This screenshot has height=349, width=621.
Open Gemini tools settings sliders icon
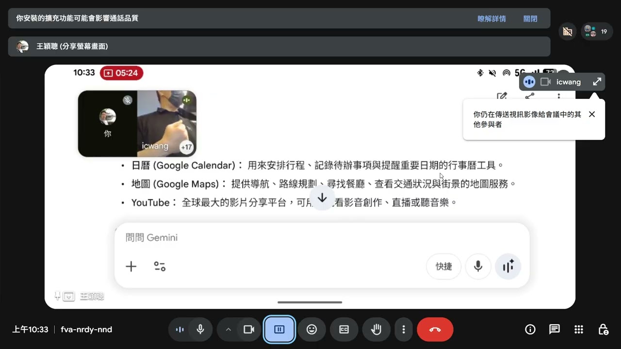click(x=160, y=266)
